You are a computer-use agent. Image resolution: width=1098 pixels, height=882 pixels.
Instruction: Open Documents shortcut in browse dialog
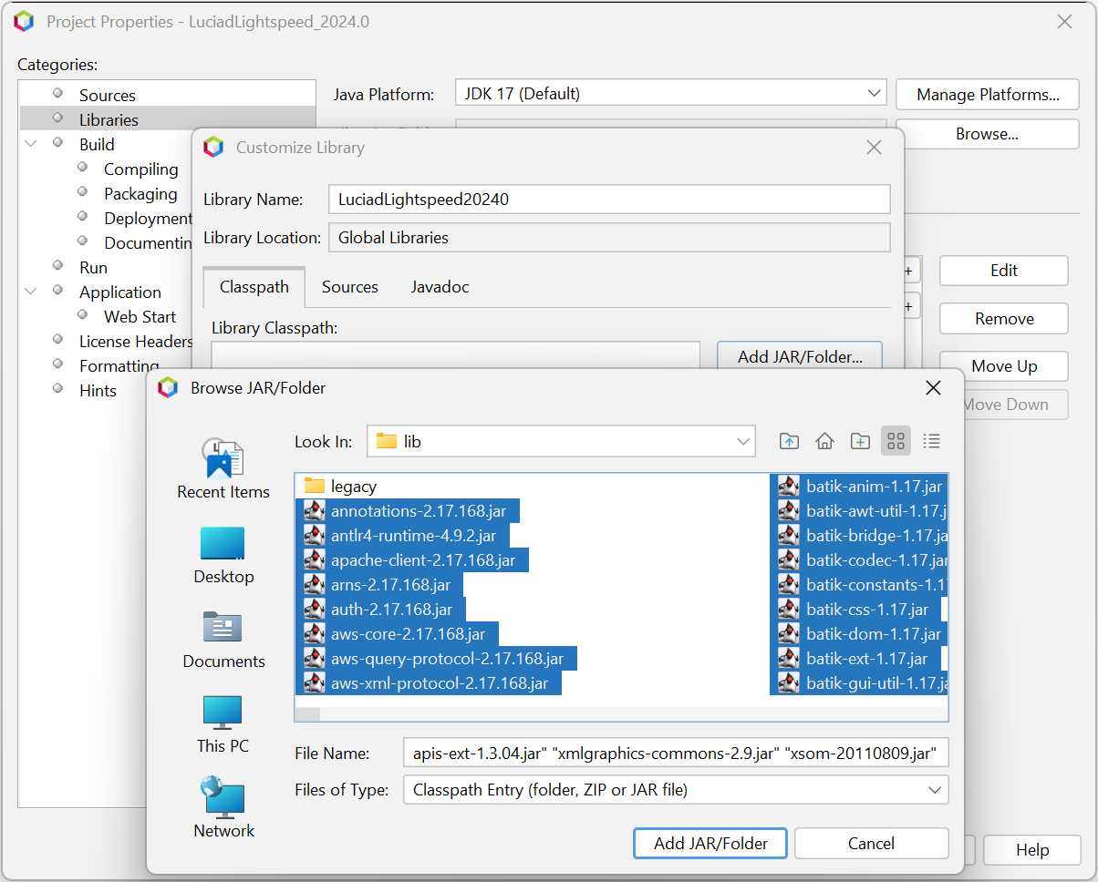223,640
